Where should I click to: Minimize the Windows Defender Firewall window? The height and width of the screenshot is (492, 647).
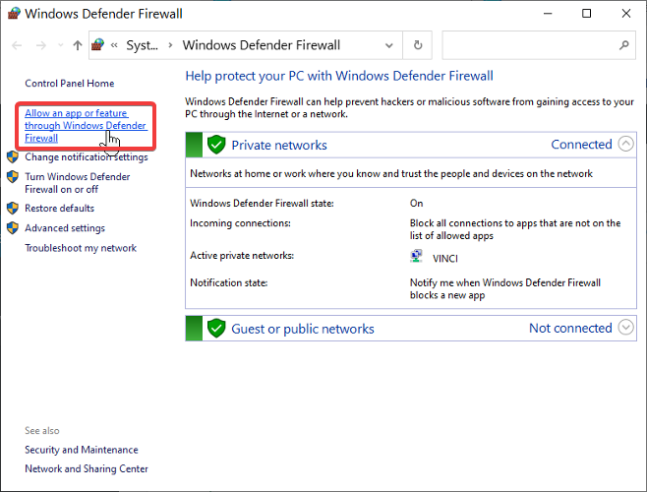click(548, 14)
